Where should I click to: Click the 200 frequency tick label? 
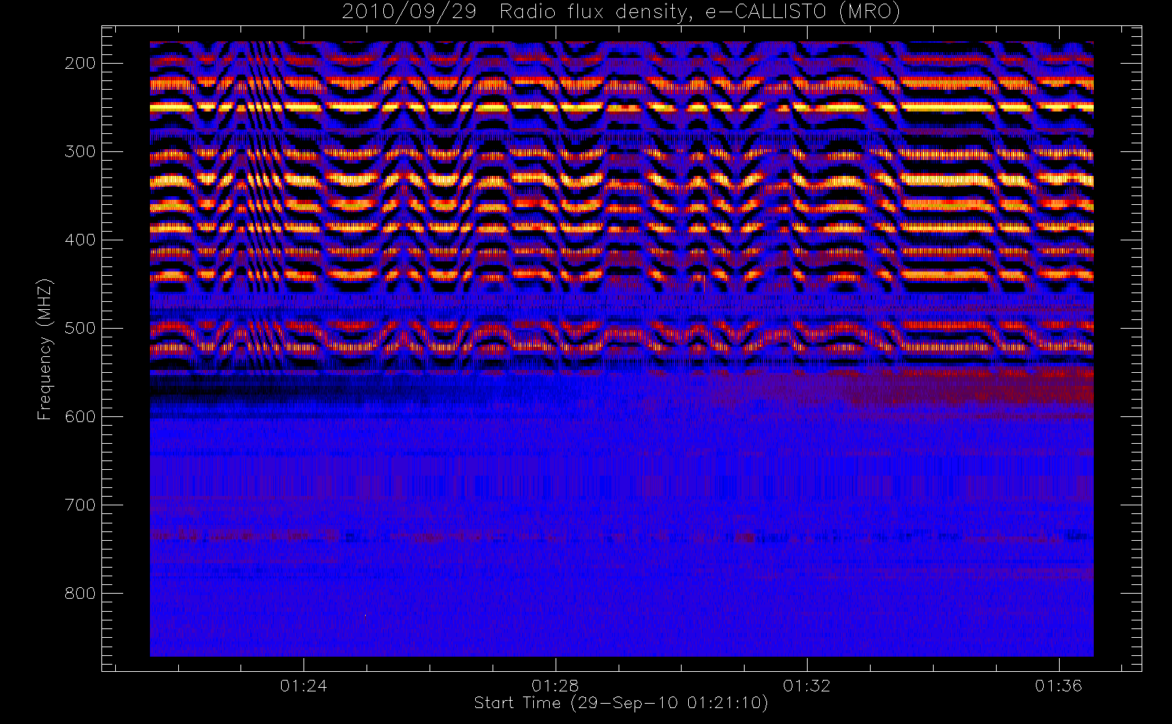coord(80,63)
